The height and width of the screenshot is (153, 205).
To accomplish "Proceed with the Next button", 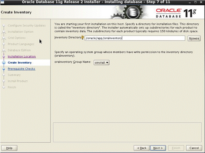I will 158,148.
